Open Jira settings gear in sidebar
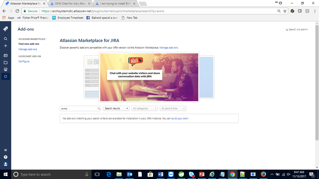Image resolution: width=319 pixels, height=179 pixels. pos(5,76)
